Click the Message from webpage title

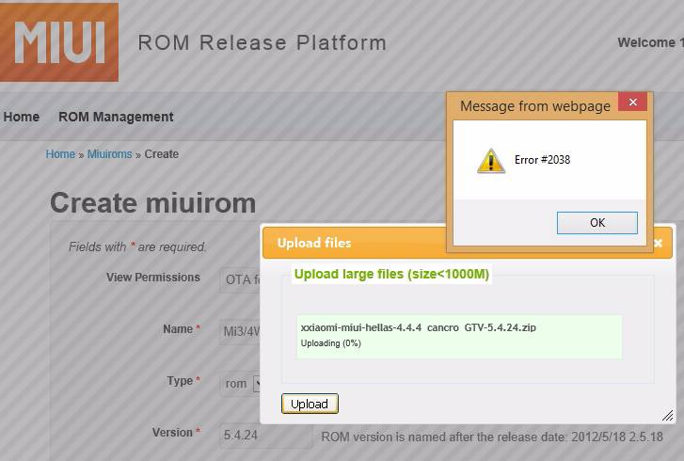(535, 106)
